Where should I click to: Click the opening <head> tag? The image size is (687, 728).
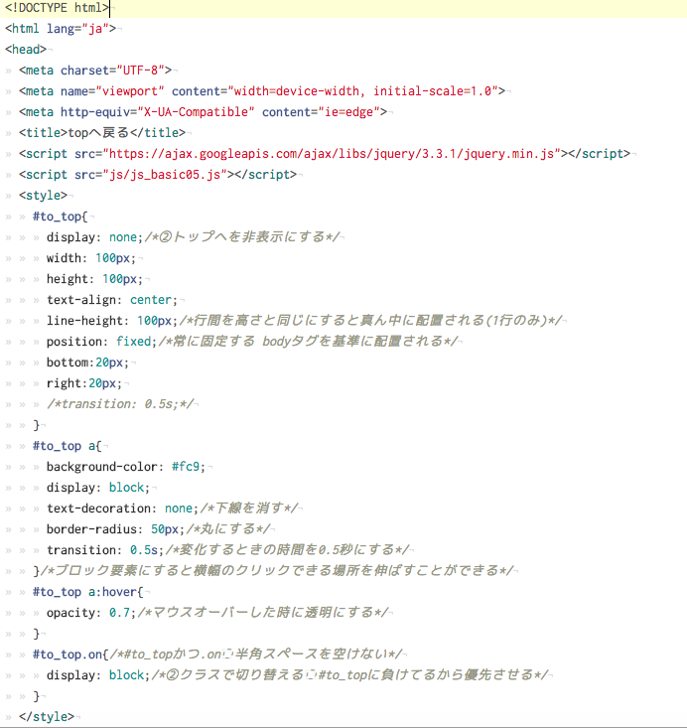[x=26, y=50]
